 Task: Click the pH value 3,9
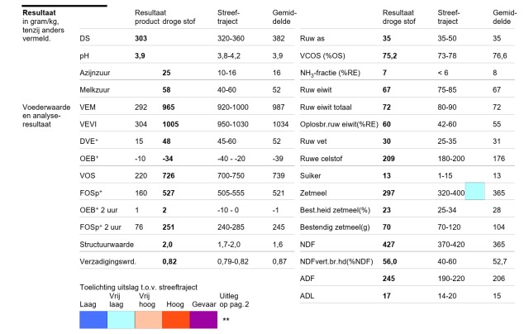[140, 55]
